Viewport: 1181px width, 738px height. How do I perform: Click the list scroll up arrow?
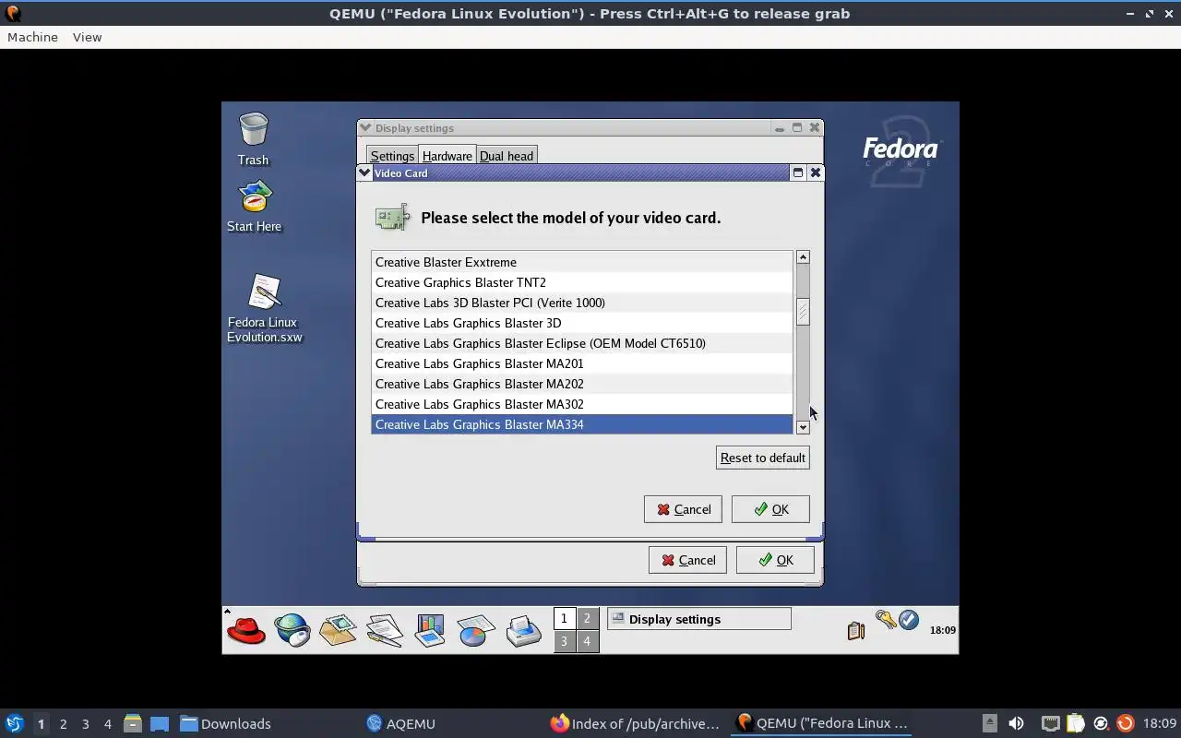(803, 257)
